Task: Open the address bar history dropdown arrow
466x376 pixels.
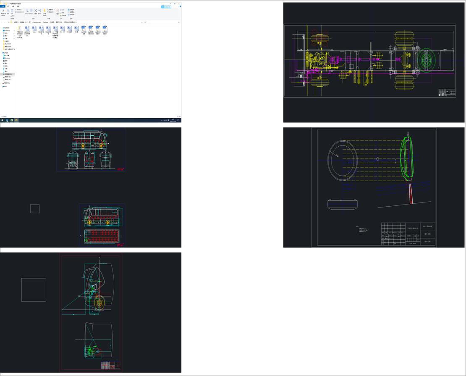Action: [141, 22]
